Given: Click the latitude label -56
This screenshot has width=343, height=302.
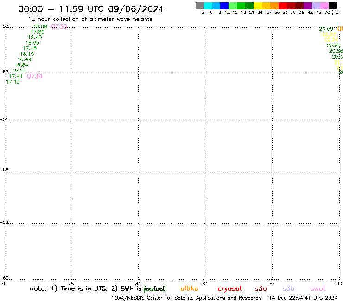Looking at the screenshot, I should point(4,170).
